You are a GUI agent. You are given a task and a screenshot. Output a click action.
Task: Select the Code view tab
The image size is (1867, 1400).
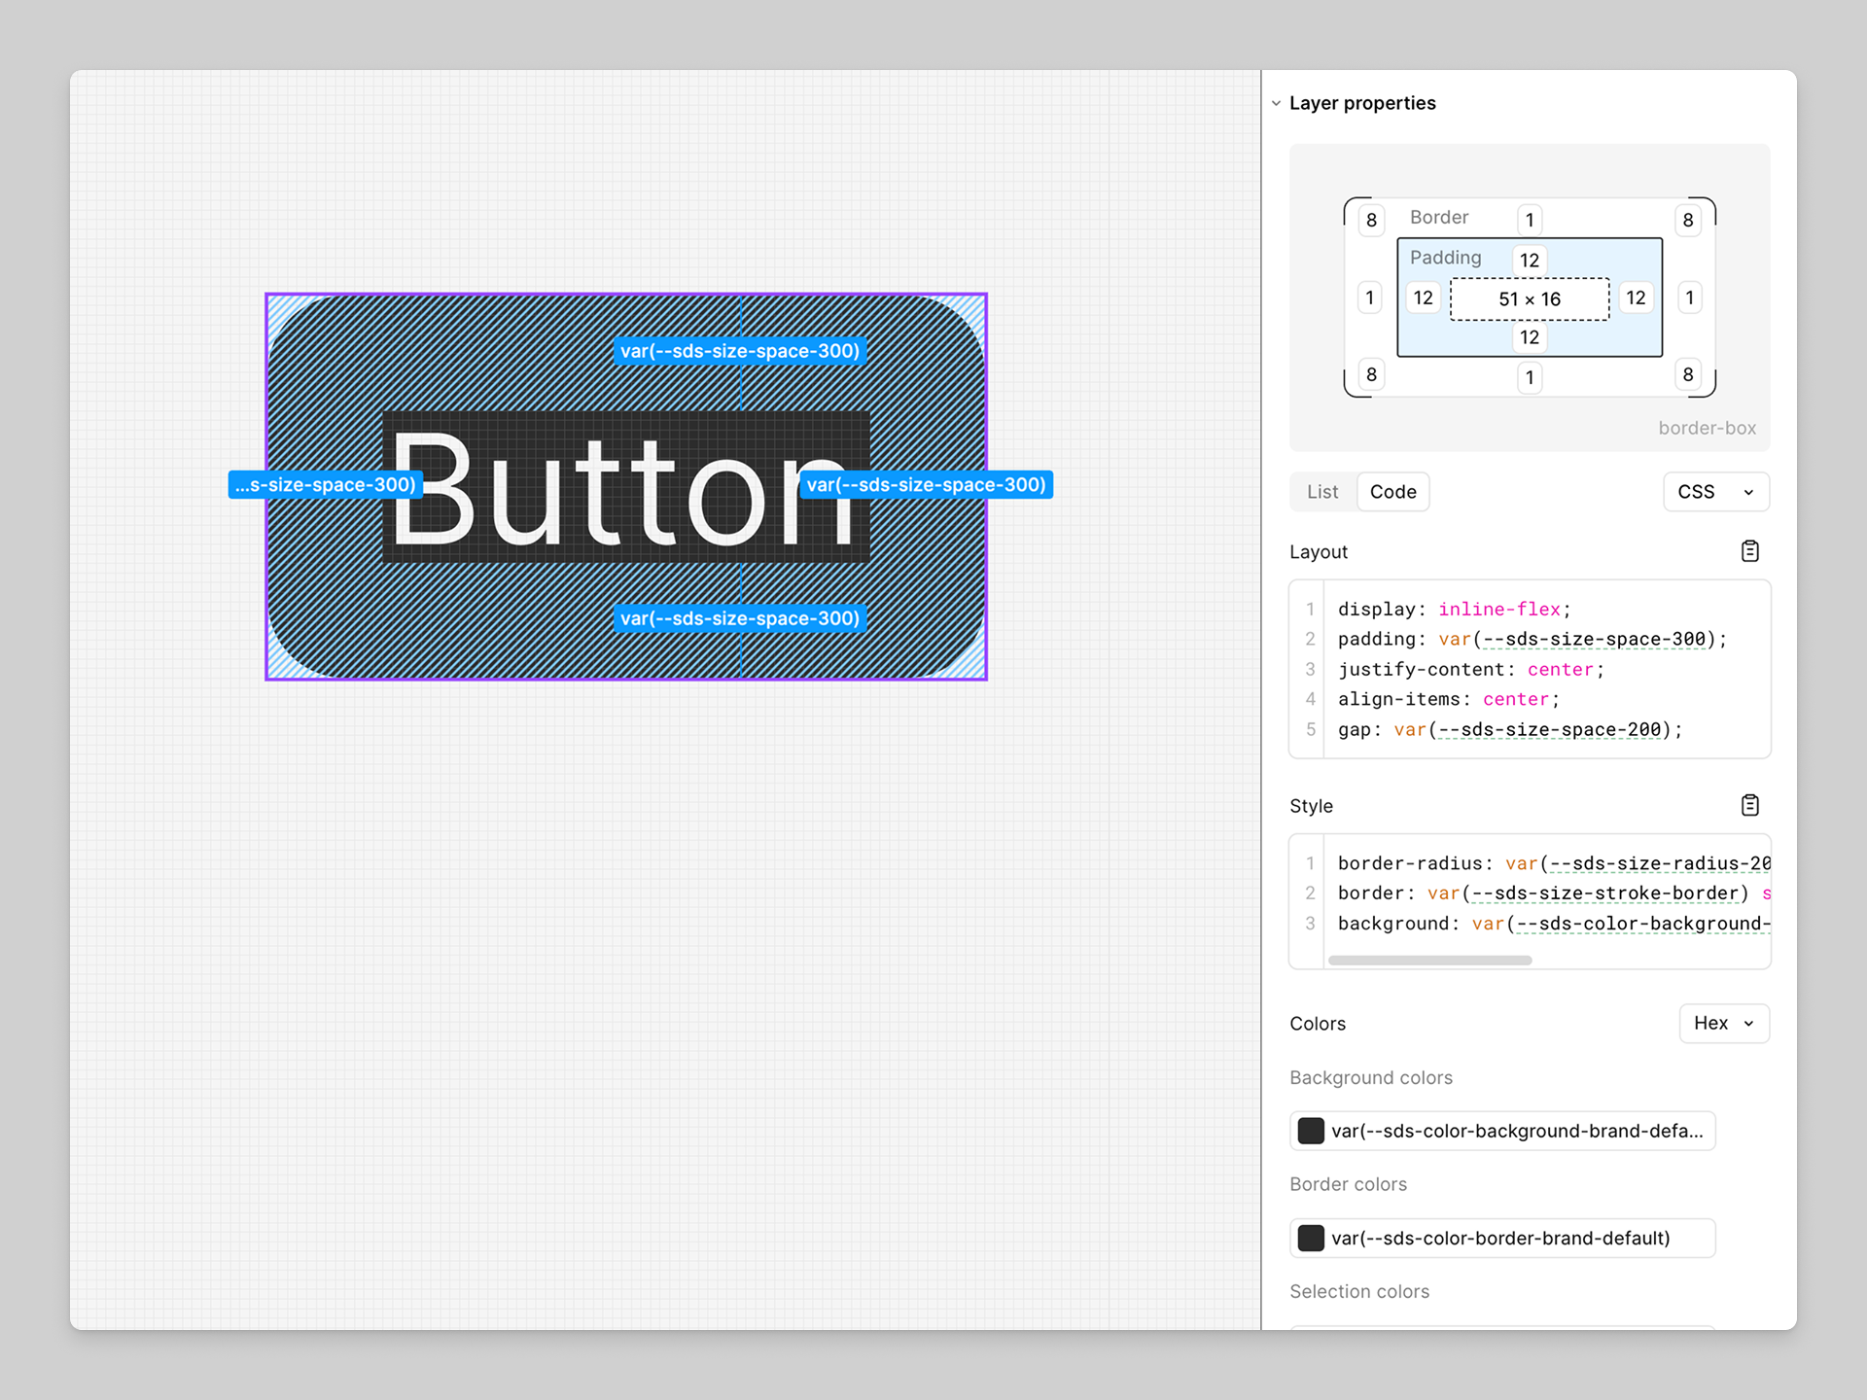[1392, 492]
